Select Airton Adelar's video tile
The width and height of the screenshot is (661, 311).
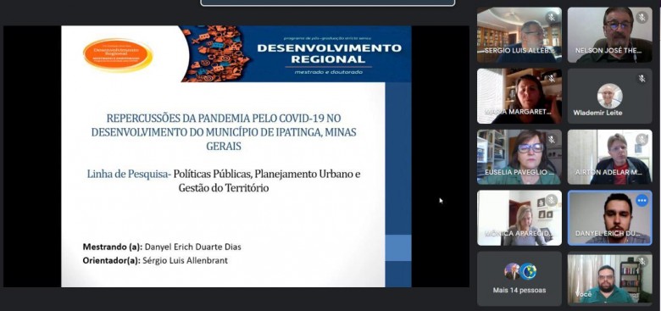[x=609, y=157]
